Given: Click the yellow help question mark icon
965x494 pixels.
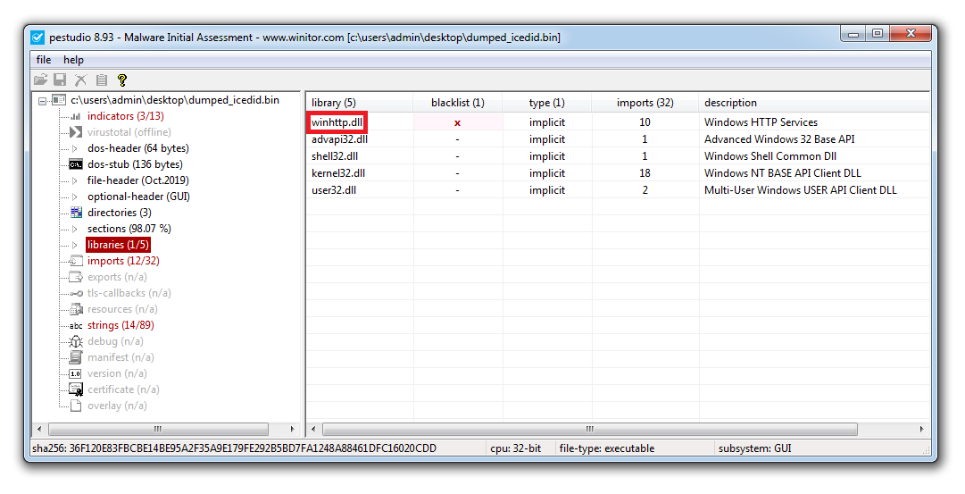Looking at the screenshot, I should click(x=122, y=80).
